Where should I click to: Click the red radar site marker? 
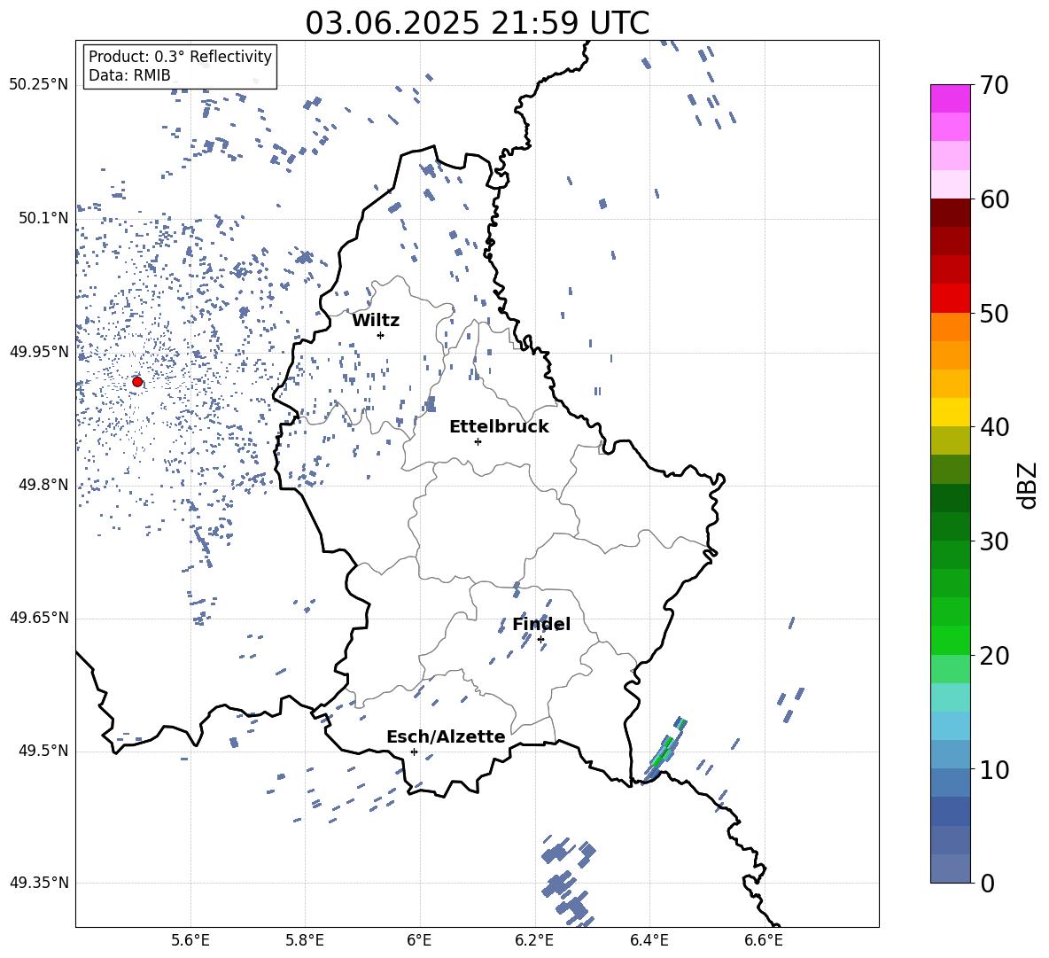(x=137, y=382)
